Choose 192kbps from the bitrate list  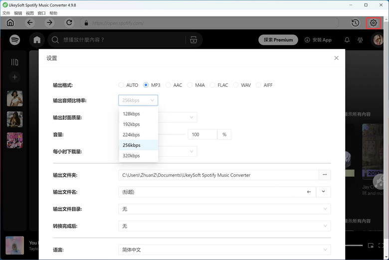(x=139, y=124)
